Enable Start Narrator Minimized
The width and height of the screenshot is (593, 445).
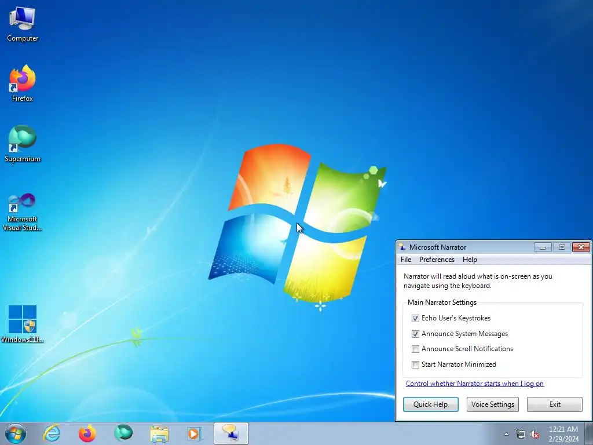(x=415, y=364)
